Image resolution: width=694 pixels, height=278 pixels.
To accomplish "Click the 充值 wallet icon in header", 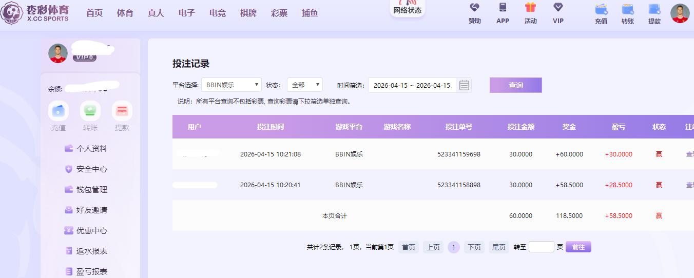I will 601,9.
